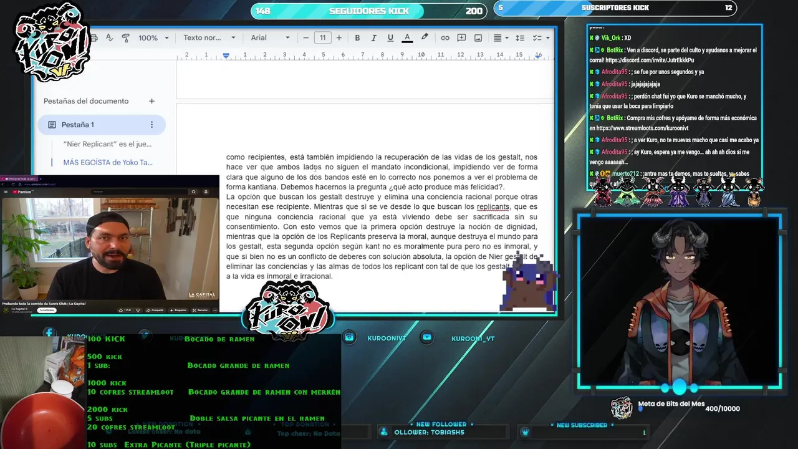This screenshot has height=449, width=798.
Task: Click the browser reload icon
Action: coord(13,185)
